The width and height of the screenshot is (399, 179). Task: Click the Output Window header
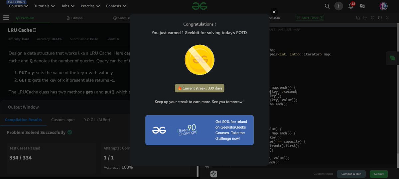pos(23,107)
